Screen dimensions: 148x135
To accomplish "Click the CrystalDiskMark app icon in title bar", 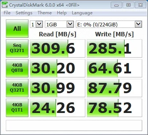I will tap(5, 5).
